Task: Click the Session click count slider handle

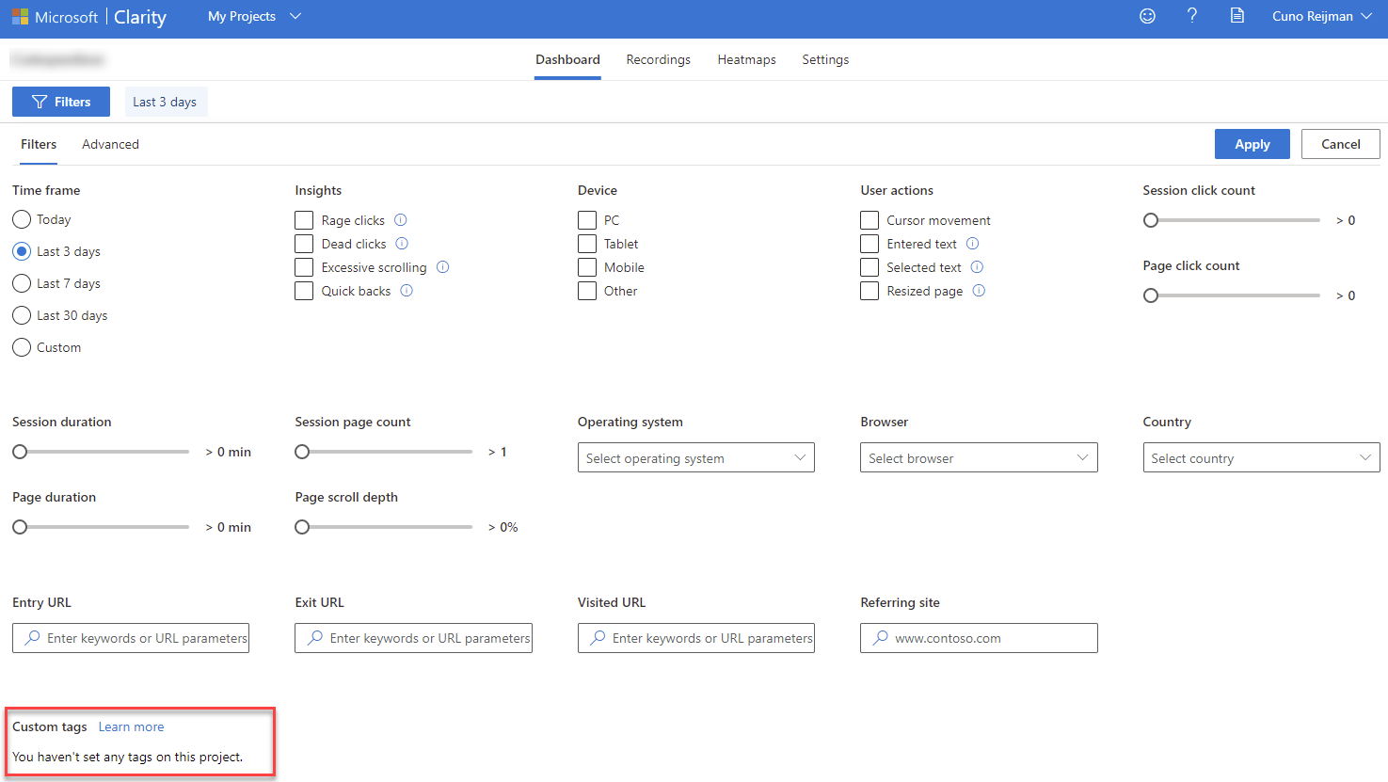Action: pos(1151,220)
